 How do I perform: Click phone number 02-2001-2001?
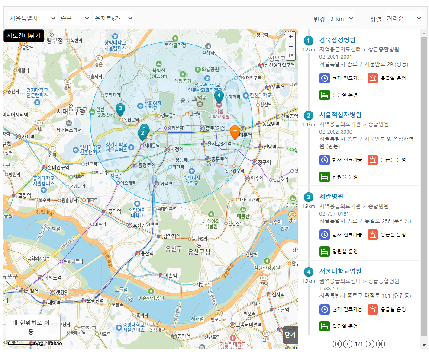(x=335, y=57)
